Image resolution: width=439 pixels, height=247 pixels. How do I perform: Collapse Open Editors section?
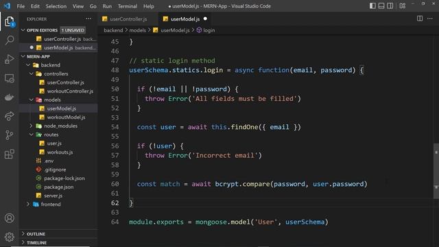click(x=23, y=30)
